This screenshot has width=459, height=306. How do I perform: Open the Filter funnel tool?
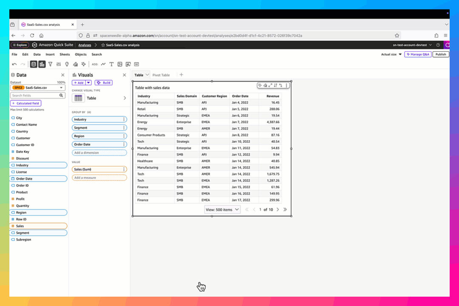[50, 64]
